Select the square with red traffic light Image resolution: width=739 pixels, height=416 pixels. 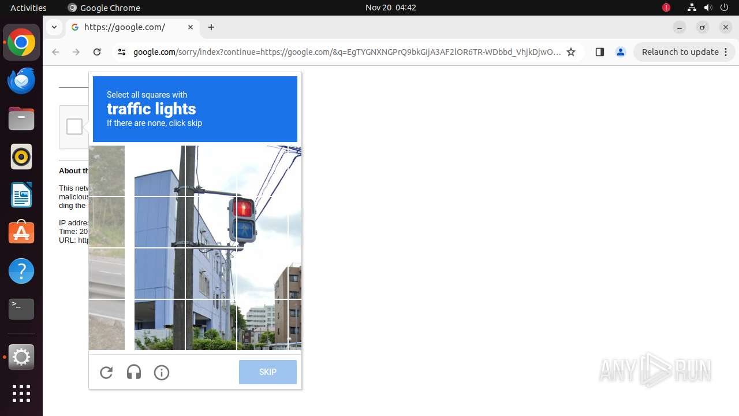point(262,222)
